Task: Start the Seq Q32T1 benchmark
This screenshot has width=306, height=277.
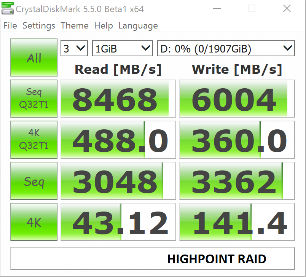Action: pyautogui.click(x=34, y=99)
